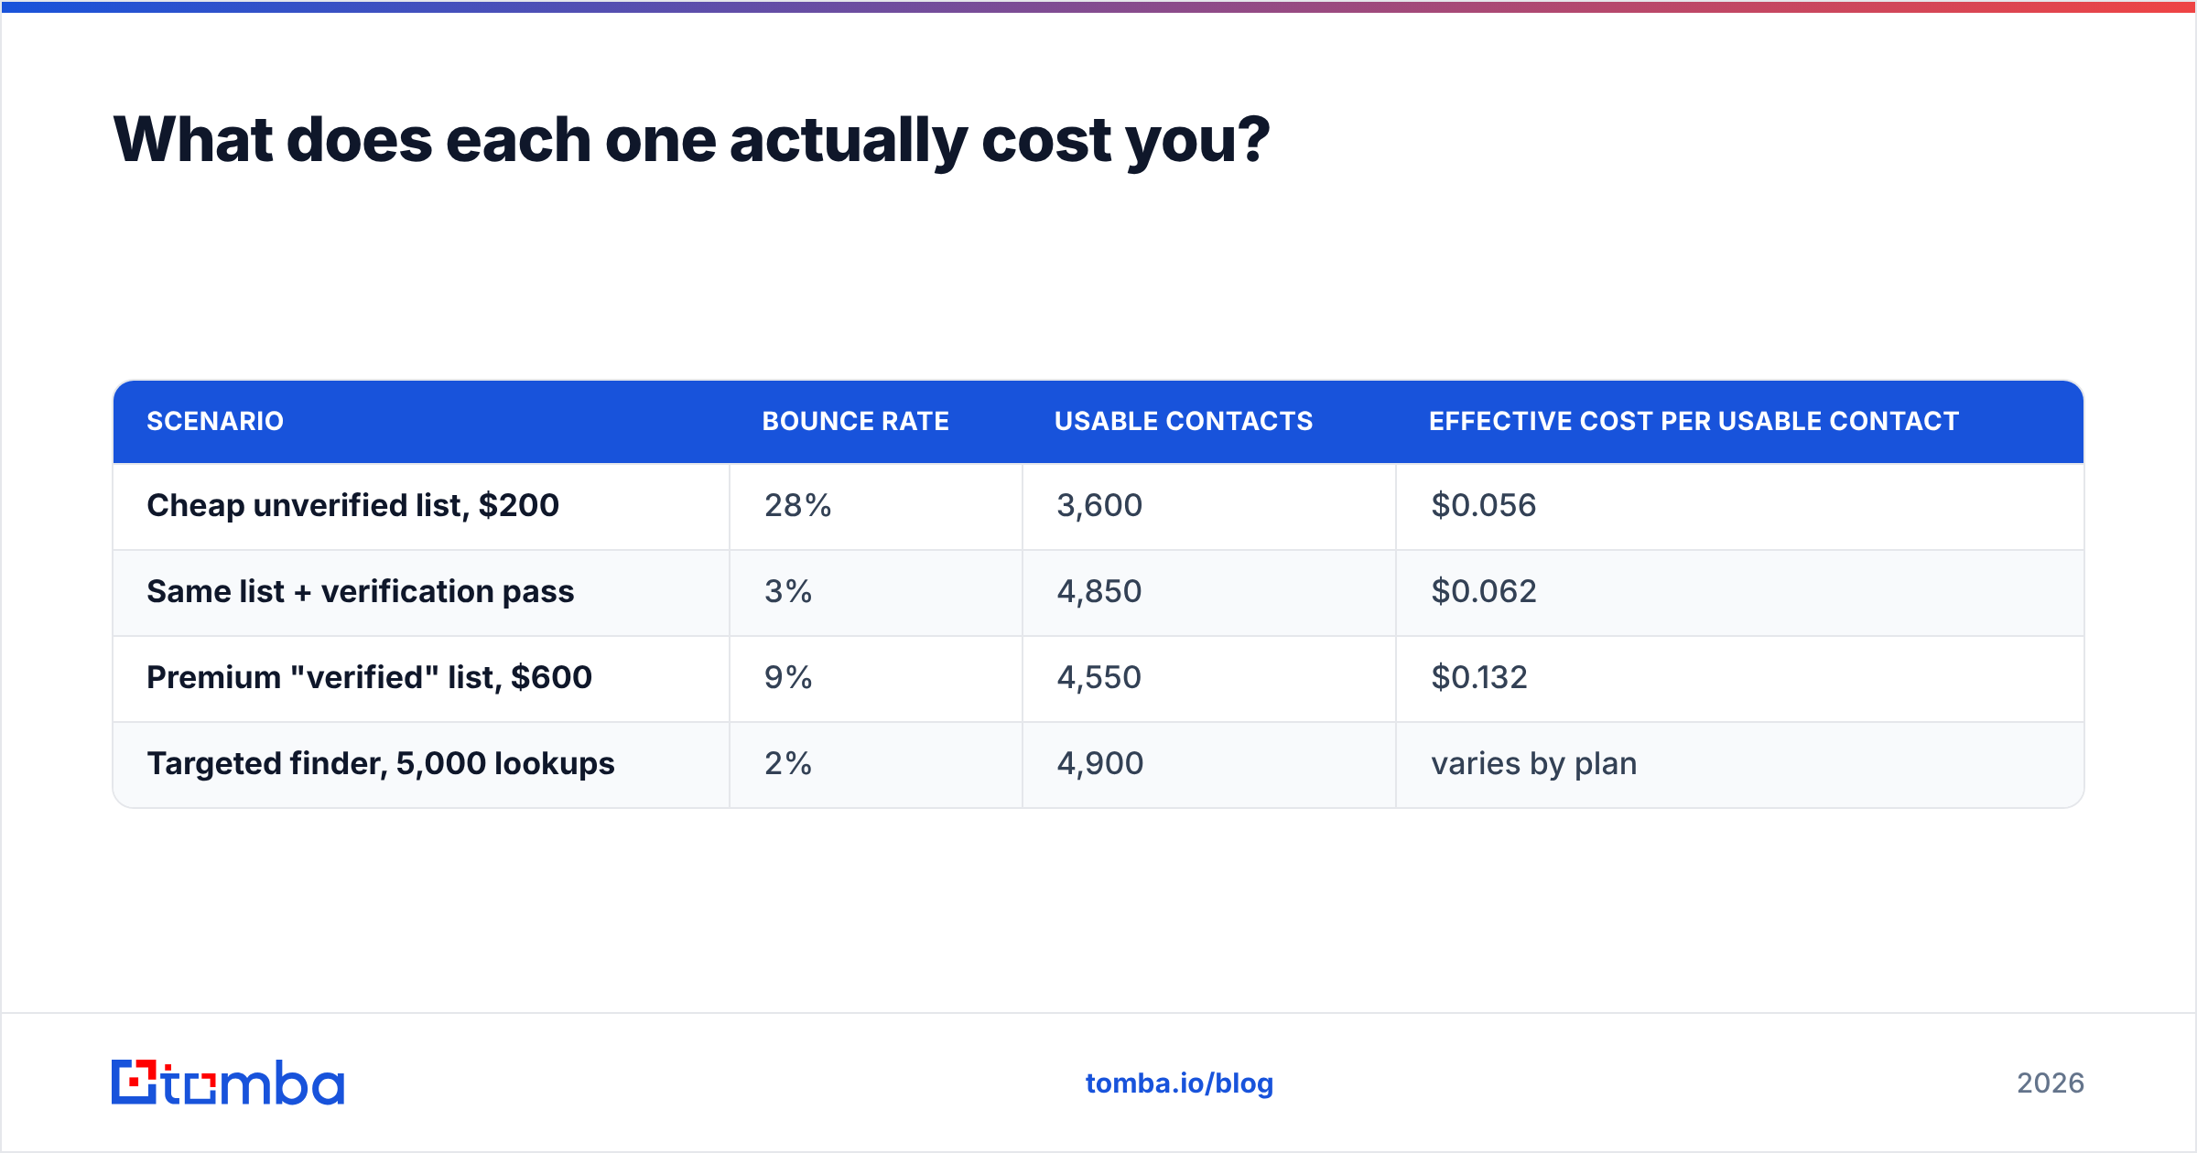2197x1153 pixels.
Task: Click the 'Targeted finder, 5,000 lookups' row label
Action: pyautogui.click(x=381, y=763)
